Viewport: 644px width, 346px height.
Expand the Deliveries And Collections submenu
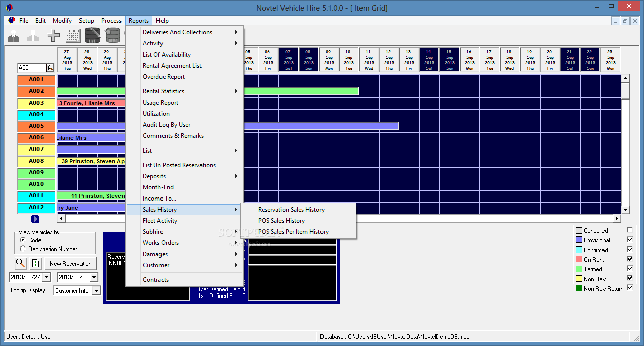click(185, 32)
